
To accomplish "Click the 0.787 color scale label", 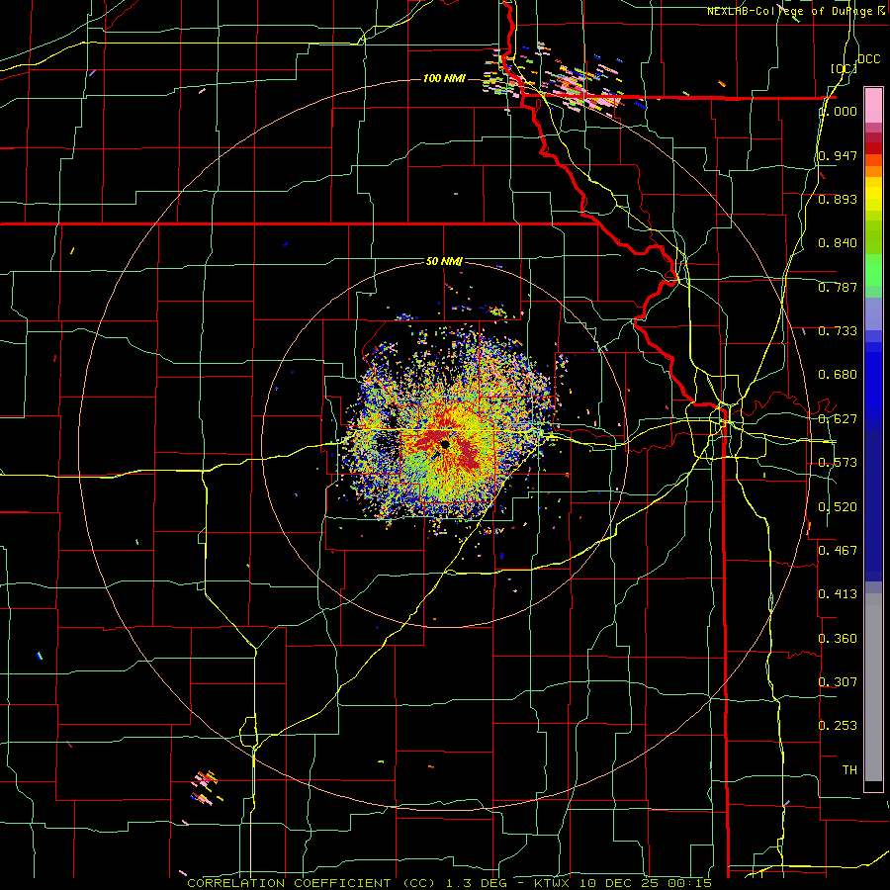I will pos(838,287).
